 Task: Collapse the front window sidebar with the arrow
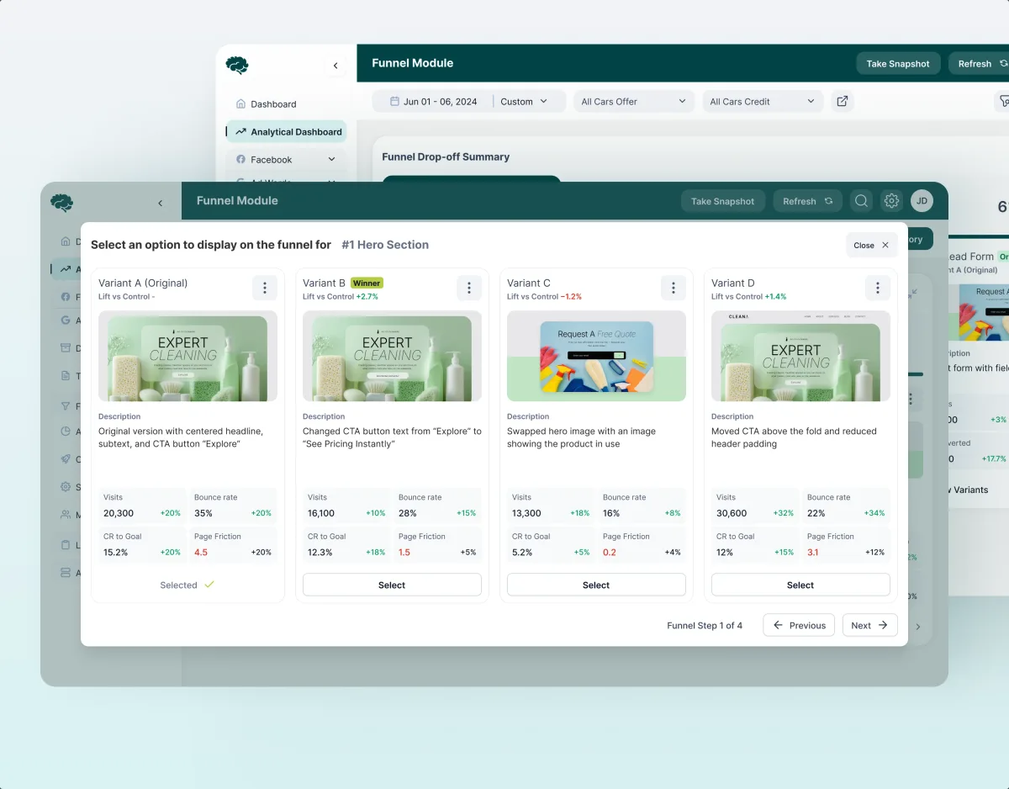click(160, 203)
